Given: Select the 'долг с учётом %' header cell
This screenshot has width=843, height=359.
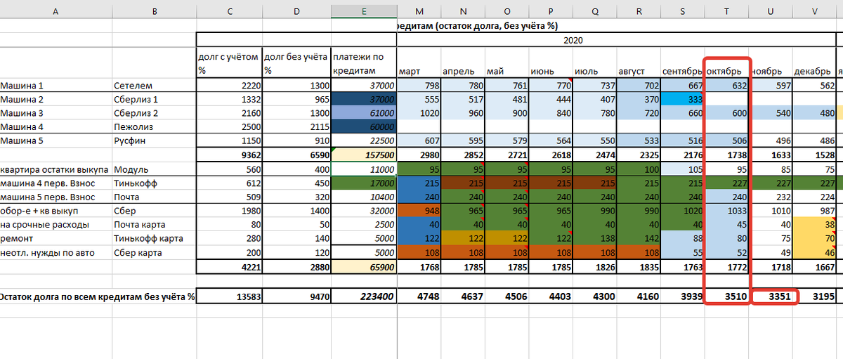Looking at the screenshot, I should 229,63.
